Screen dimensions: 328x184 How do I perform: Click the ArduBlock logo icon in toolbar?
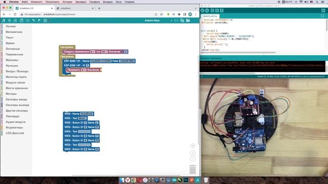4,20
